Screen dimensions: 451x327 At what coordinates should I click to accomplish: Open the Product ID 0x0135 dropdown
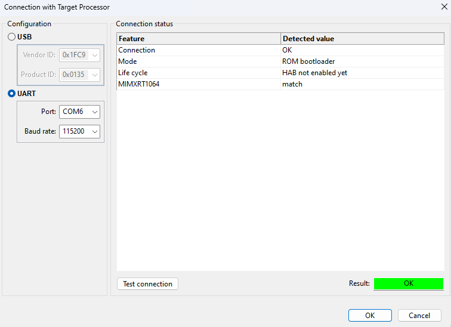coord(79,75)
